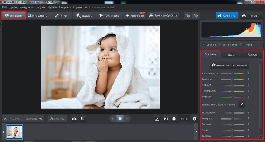Zoom in with the plus icon

coord(194,119)
